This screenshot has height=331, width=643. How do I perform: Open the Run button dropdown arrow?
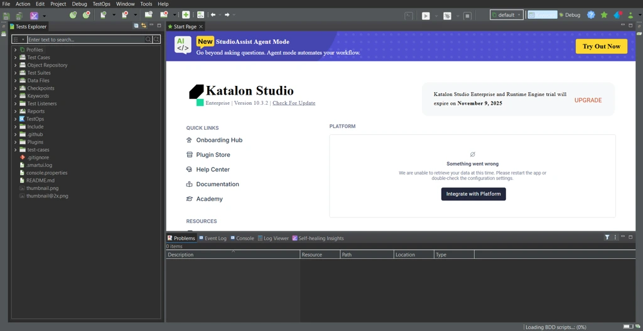[x=436, y=16]
